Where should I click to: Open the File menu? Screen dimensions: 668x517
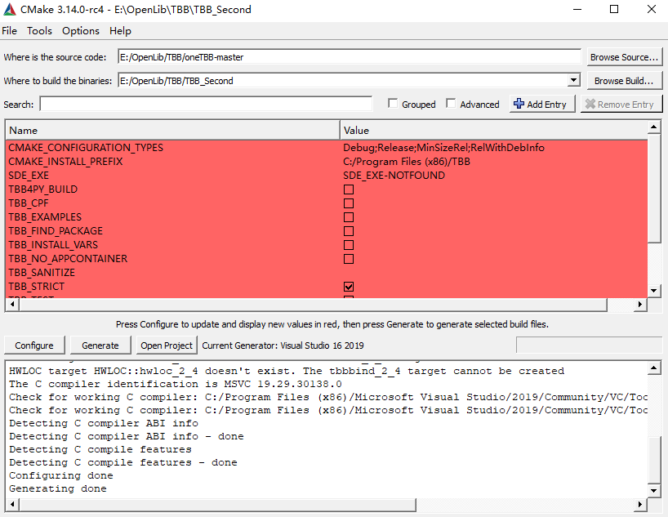click(9, 30)
